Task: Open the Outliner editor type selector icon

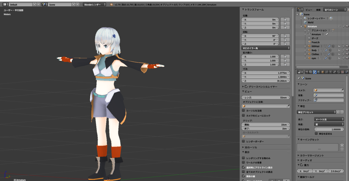Action: (x=300, y=10)
